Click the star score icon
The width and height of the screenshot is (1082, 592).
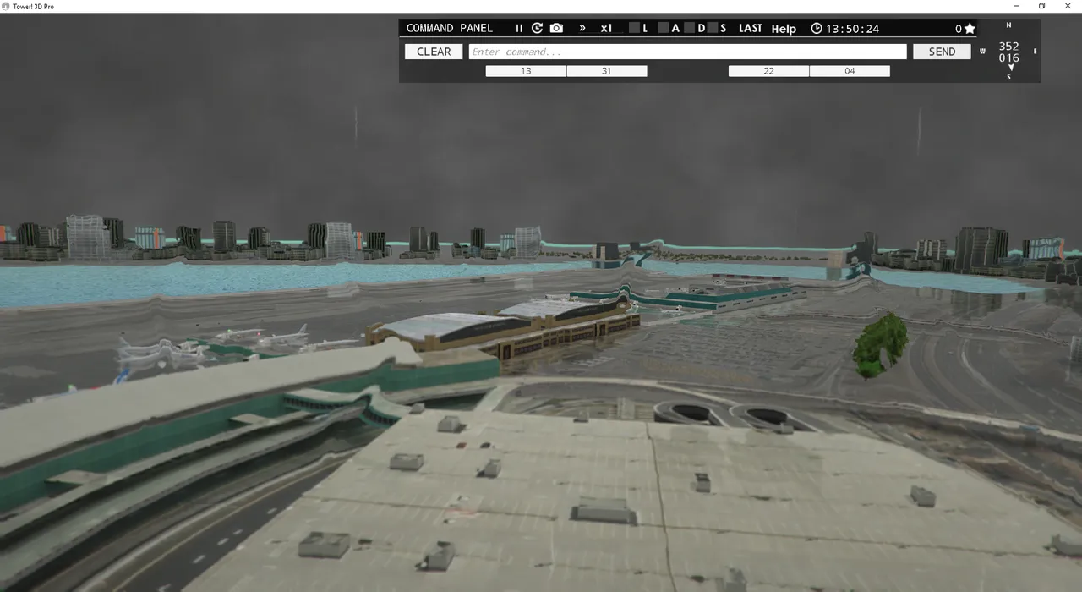[x=970, y=29]
